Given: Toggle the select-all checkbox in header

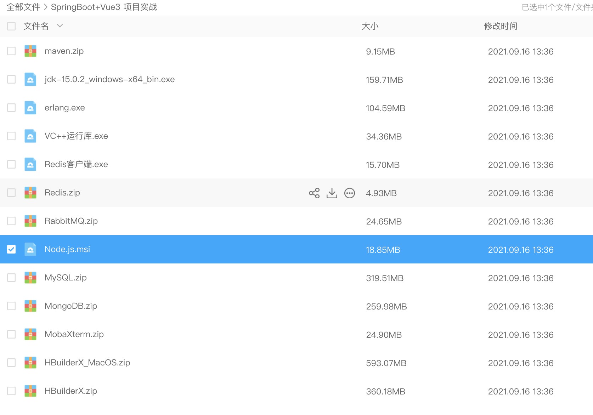Looking at the screenshot, I should point(11,26).
